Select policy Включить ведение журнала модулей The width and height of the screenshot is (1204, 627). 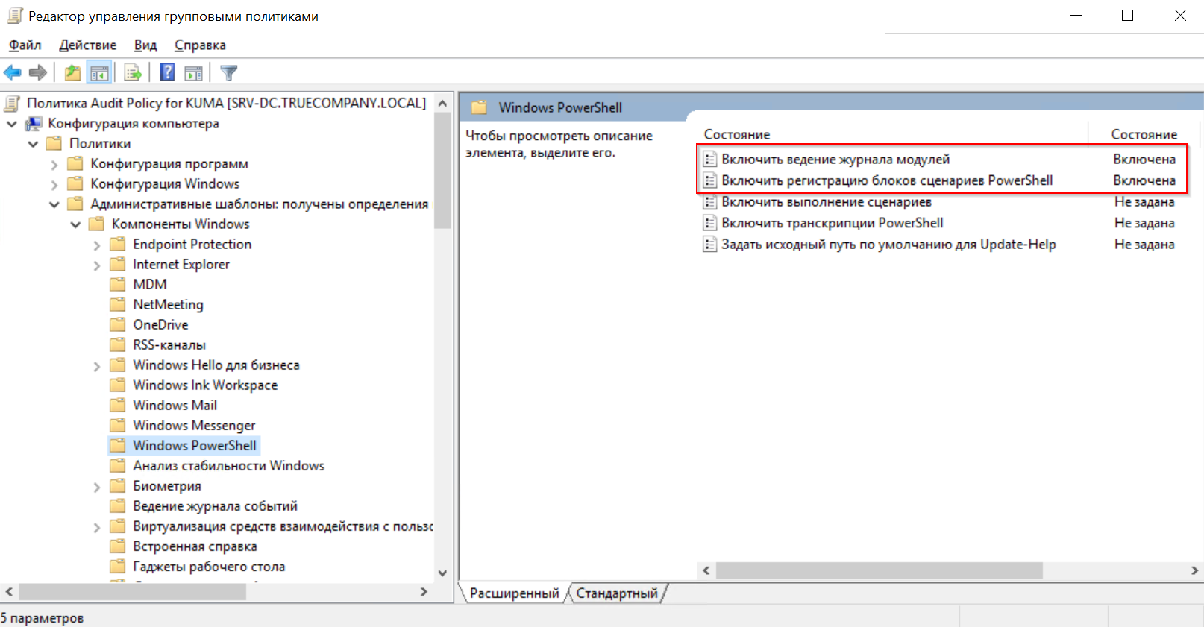point(835,160)
